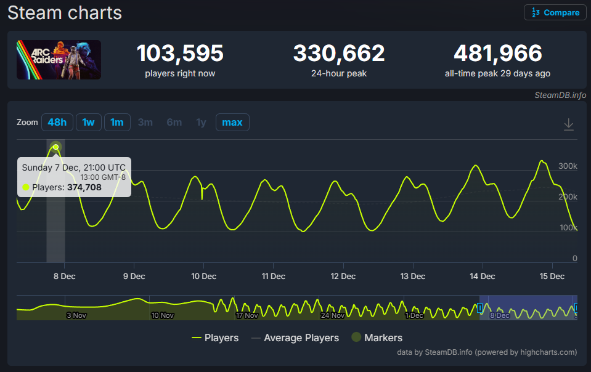The image size is (591, 372).
Task: Click the left navigator range handle
Action: (480, 308)
